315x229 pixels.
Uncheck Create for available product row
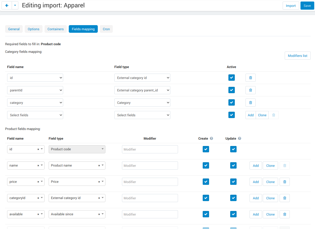tap(206, 214)
